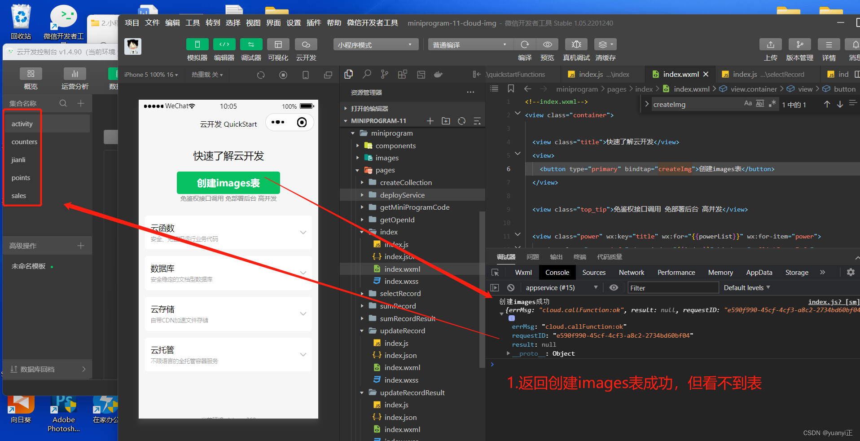Open project details icon
Viewport: 860px width, 441px height.
tap(829, 44)
